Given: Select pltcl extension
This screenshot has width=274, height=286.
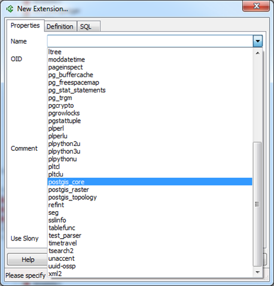Looking at the screenshot, I should coord(150,166).
